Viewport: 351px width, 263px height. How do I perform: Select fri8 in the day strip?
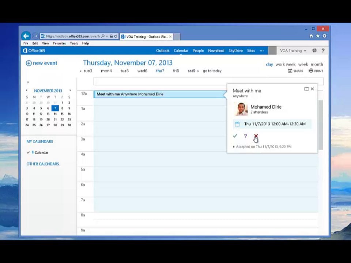[x=176, y=71]
